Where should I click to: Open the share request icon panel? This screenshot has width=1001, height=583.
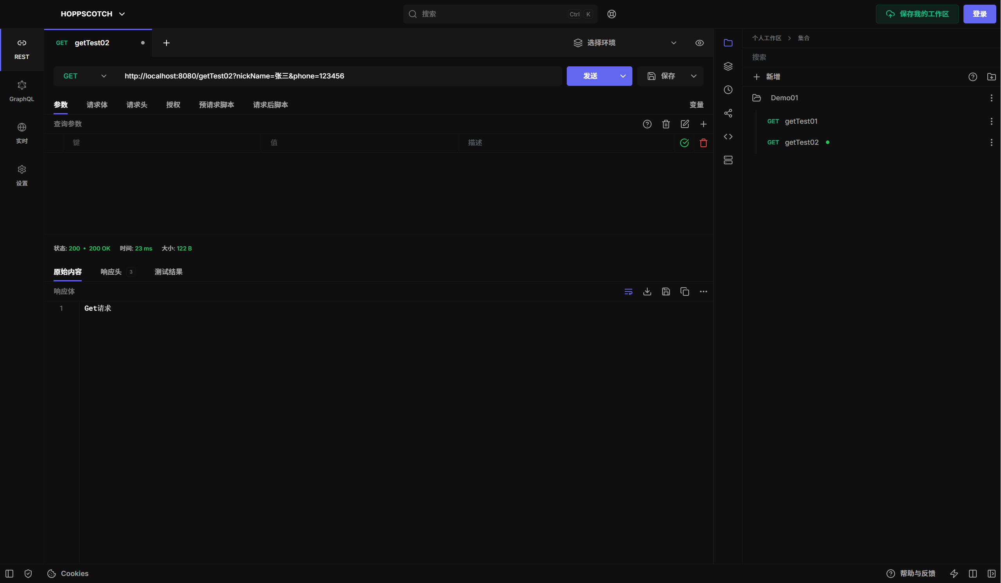(728, 114)
